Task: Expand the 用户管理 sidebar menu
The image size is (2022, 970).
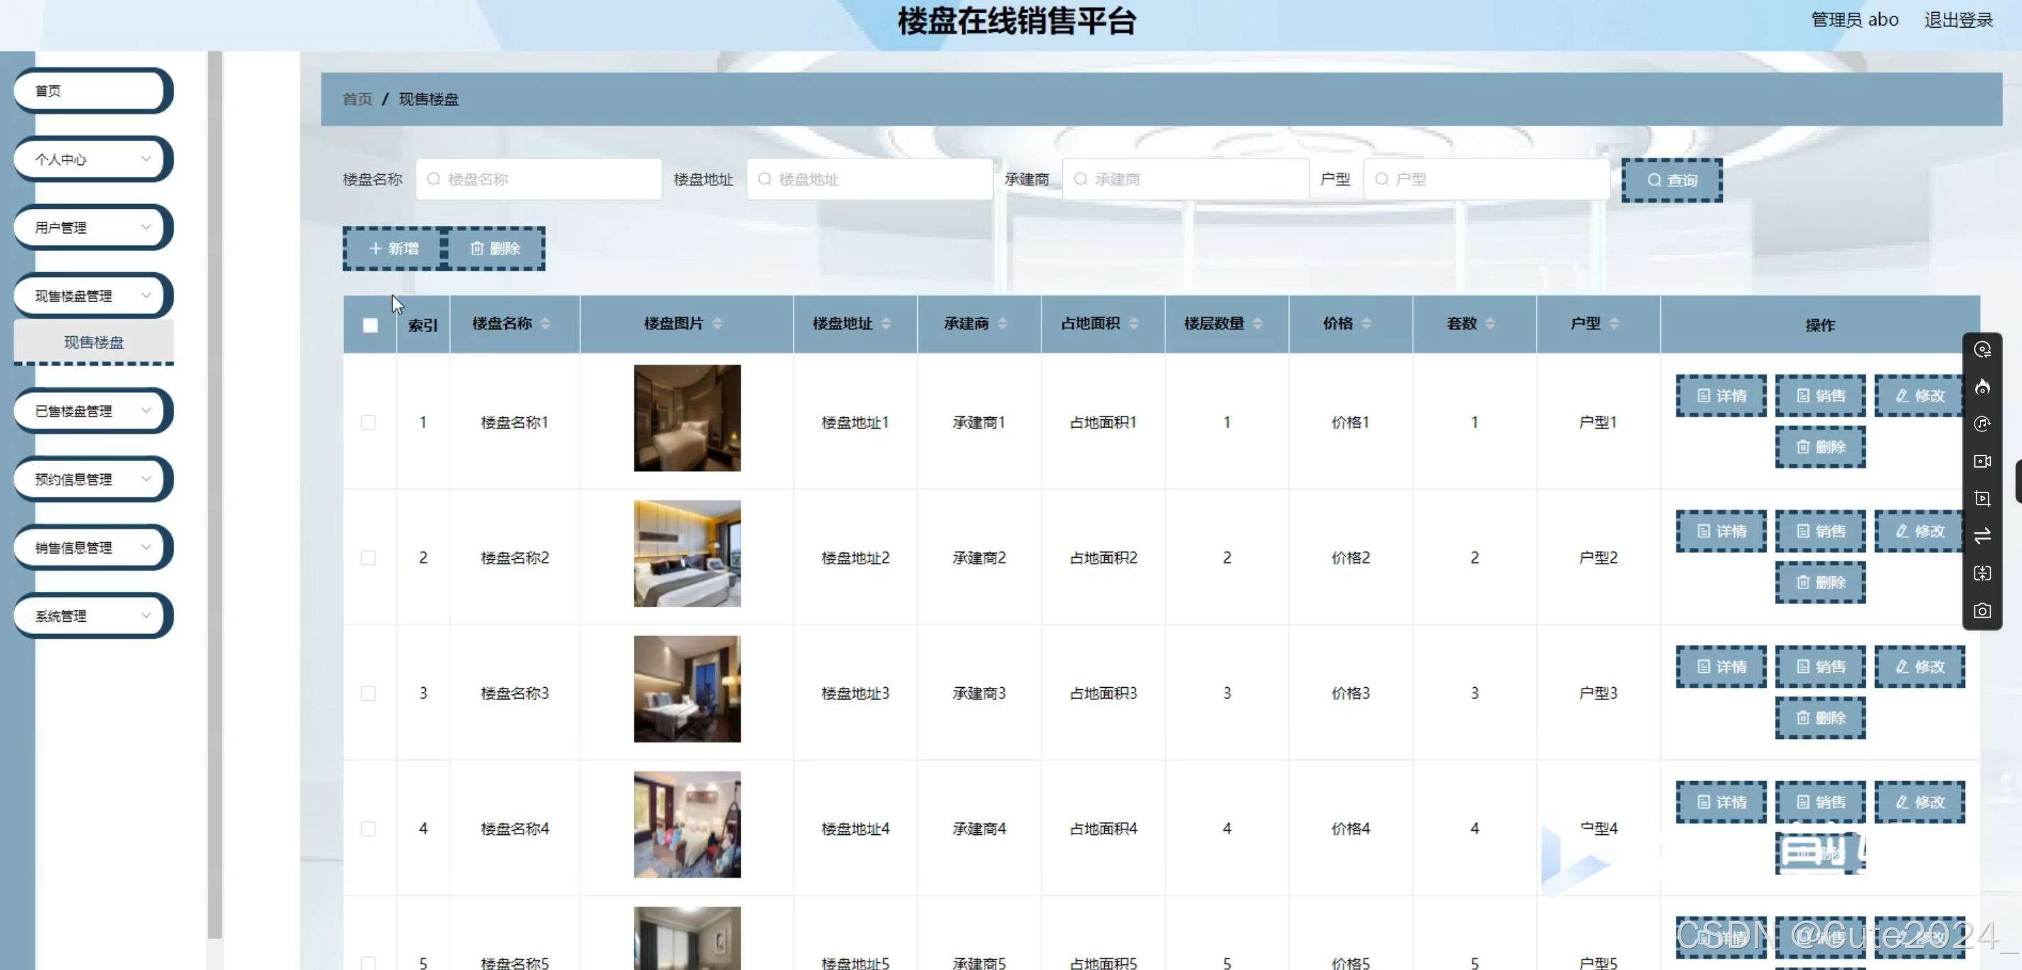Action: 91,227
